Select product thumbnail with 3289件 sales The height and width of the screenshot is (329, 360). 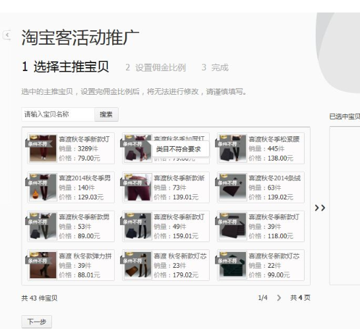[x=43, y=148]
